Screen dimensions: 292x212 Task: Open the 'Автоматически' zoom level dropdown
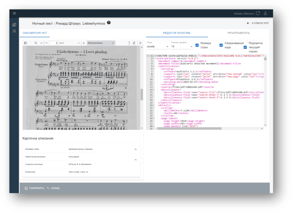click(101, 43)
